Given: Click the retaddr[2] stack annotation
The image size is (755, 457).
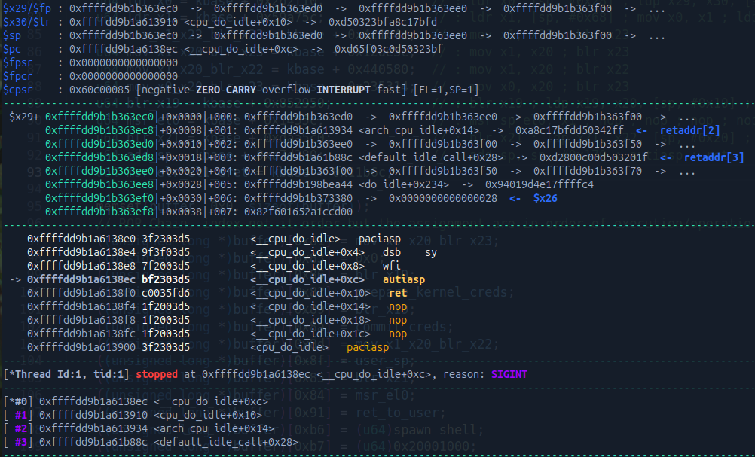Looking at the screenshot, I should [x=690, y=130].
